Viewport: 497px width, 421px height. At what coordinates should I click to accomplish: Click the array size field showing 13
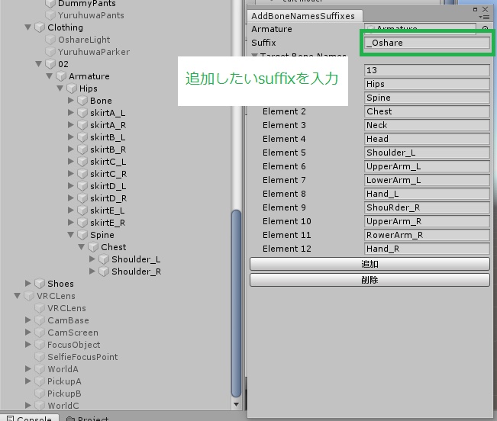[427, 70]
